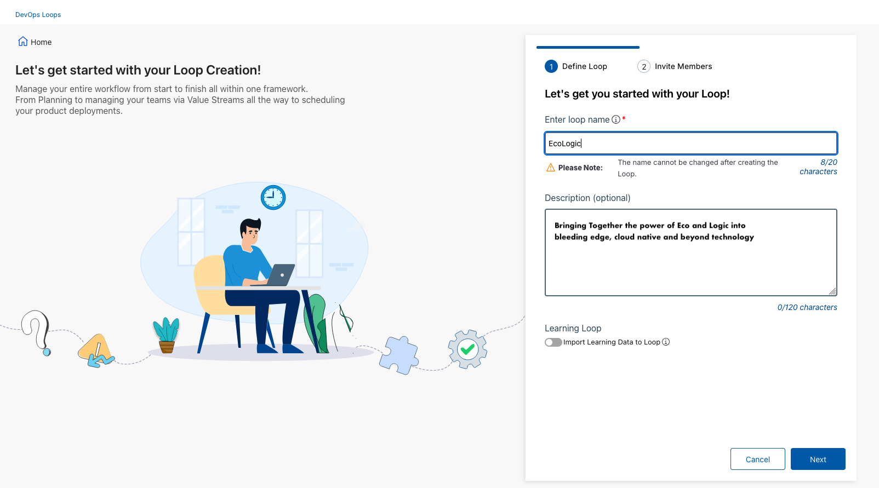The width and height of the screenshot is (879, 488).
Task: Click the gear with green checkmark
Action: [x=467, y=349]
